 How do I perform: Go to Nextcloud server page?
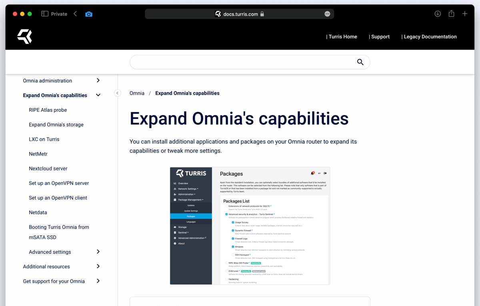click(48, 169)
